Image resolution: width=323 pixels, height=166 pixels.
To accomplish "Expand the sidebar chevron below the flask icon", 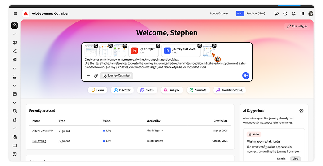I will pyautogui.click(x=14, y=86).
